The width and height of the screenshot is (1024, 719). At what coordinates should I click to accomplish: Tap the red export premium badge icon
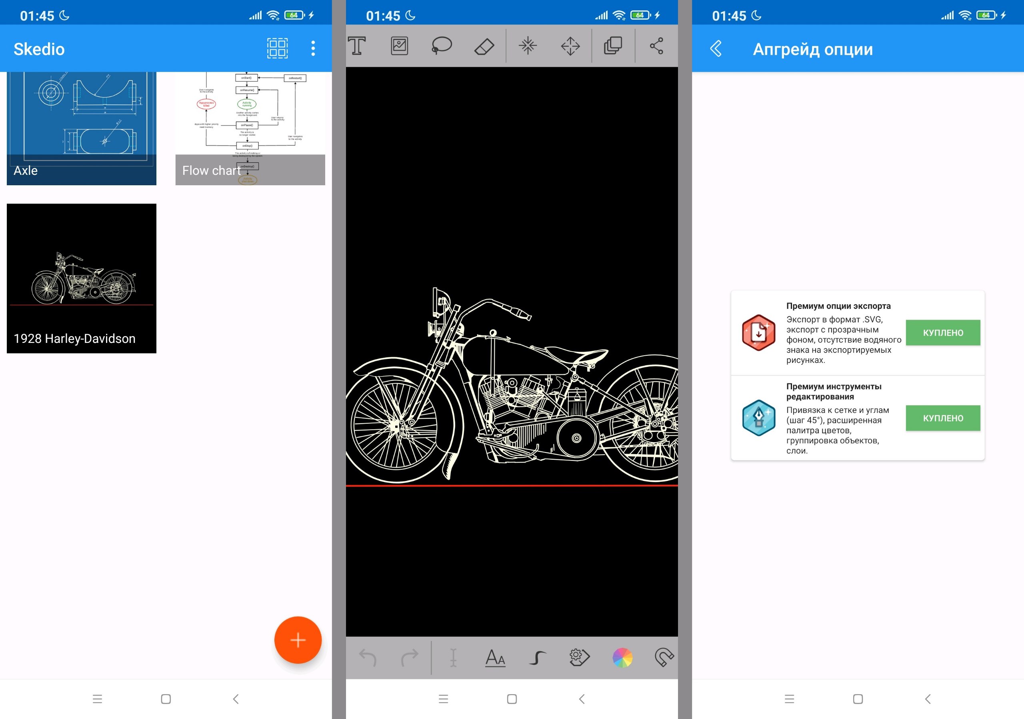tap(759, 333)
